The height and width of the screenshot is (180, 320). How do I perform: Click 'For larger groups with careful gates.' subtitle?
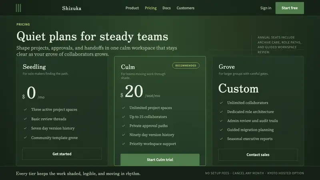244,74
